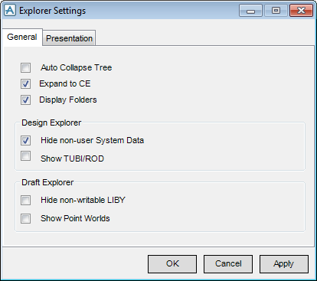Select the General tab

click(22, 37)
